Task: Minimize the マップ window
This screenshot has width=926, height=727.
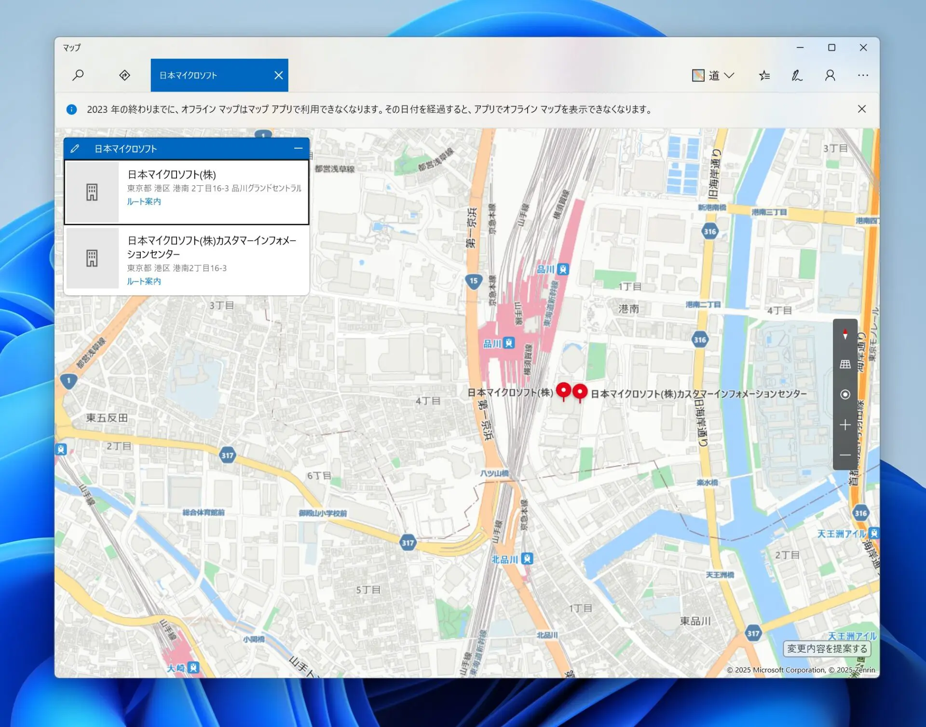Action: 800,47
